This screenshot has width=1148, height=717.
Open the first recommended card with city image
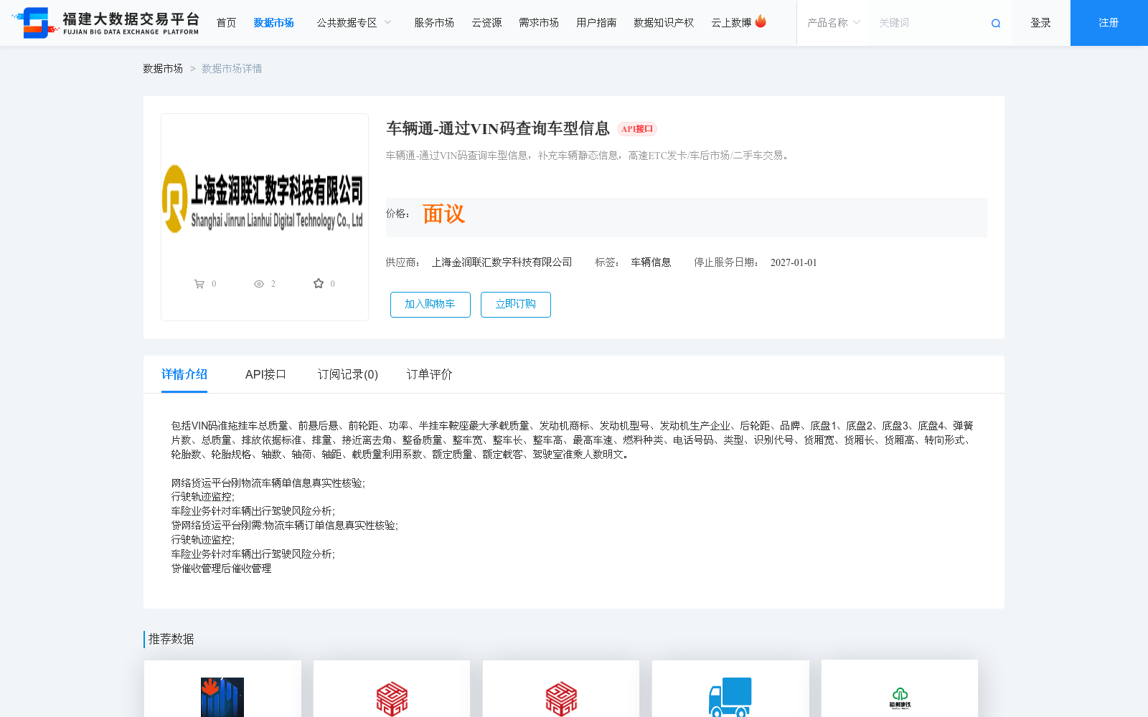(222, 688)
